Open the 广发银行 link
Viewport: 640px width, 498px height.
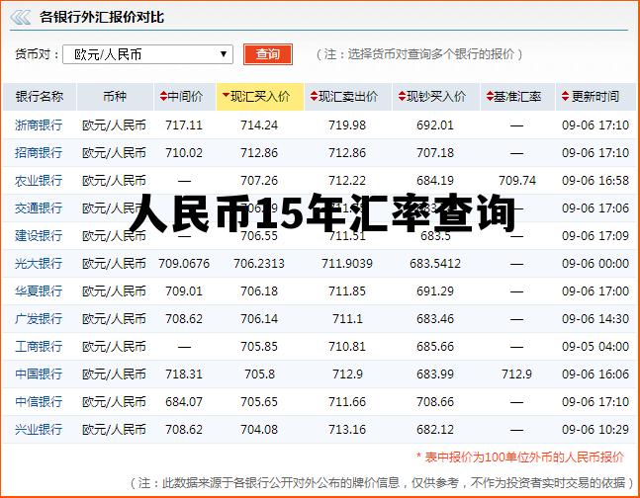[x=39, y=318]
